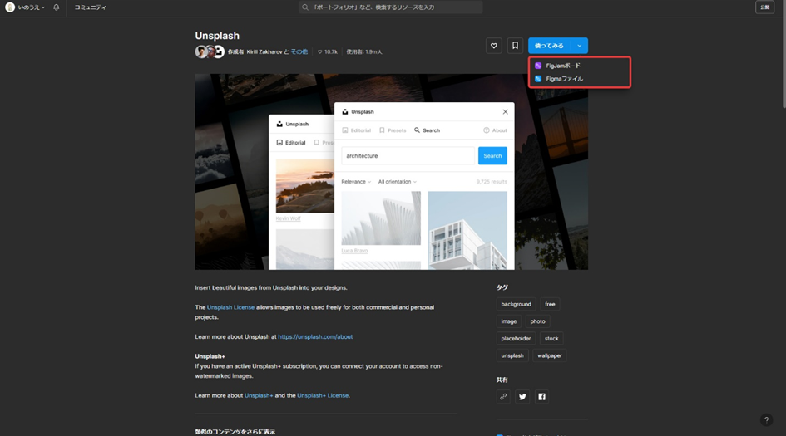Open the Unsplash+ License link
The width and height of the screenshot is (786, 436).
pyautogui.click(x=323, y=395)
